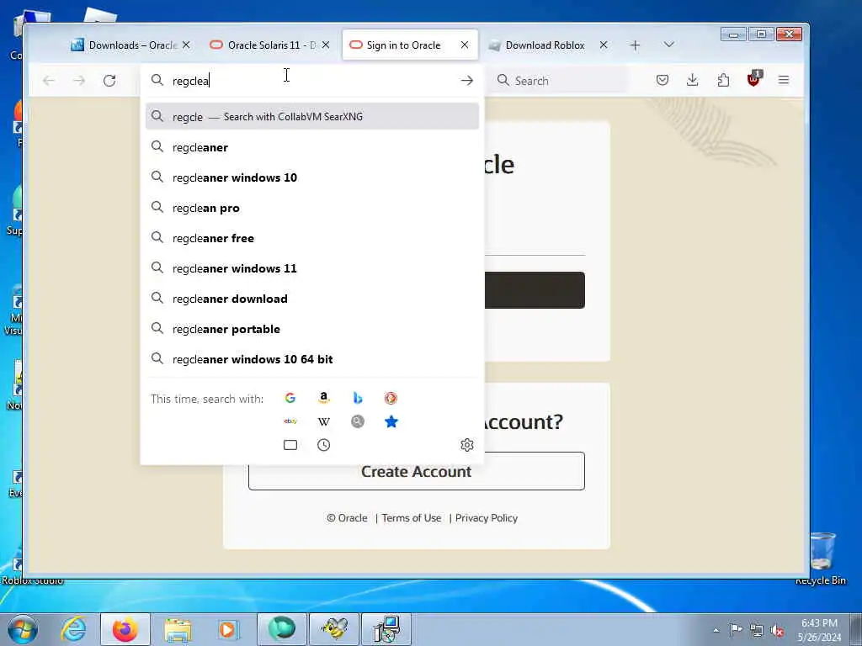862x646 pixels.
Task: Open Windows Explorer folder in taskbar
Action: click(178, 629)
